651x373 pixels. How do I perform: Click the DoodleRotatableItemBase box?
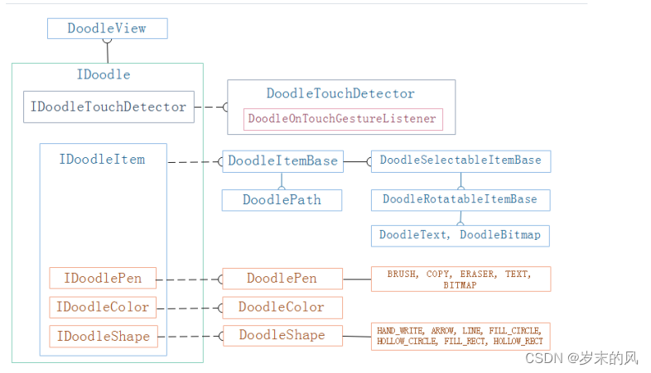pos(461,200)
